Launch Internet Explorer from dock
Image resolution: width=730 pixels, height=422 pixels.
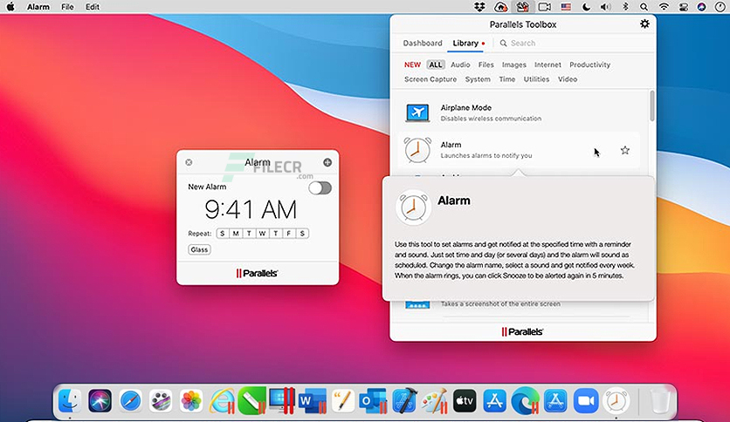[x=222, y=400]
